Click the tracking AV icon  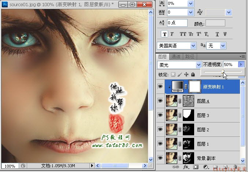[162, 12]
